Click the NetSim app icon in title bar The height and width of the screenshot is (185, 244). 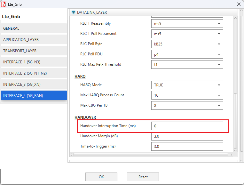pyautogui.click(x=4, y=4)
